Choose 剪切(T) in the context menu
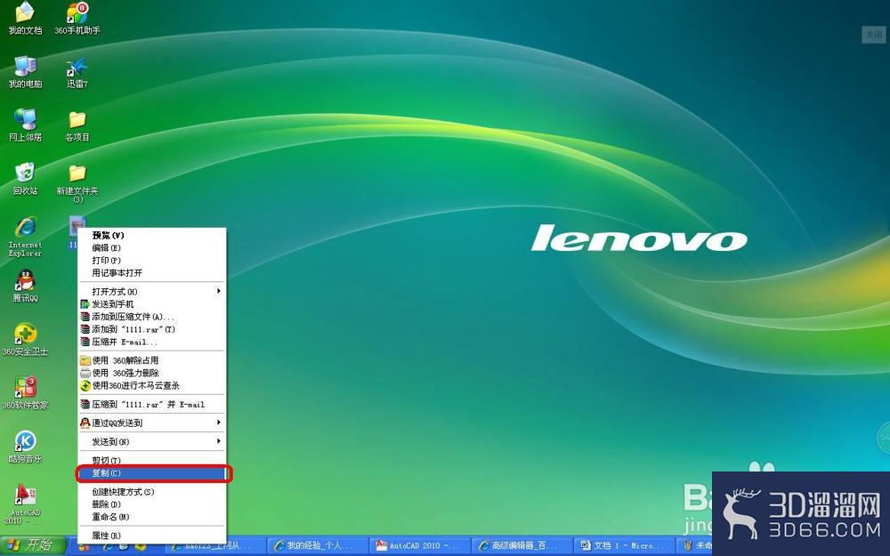 [x=152, y=460]
